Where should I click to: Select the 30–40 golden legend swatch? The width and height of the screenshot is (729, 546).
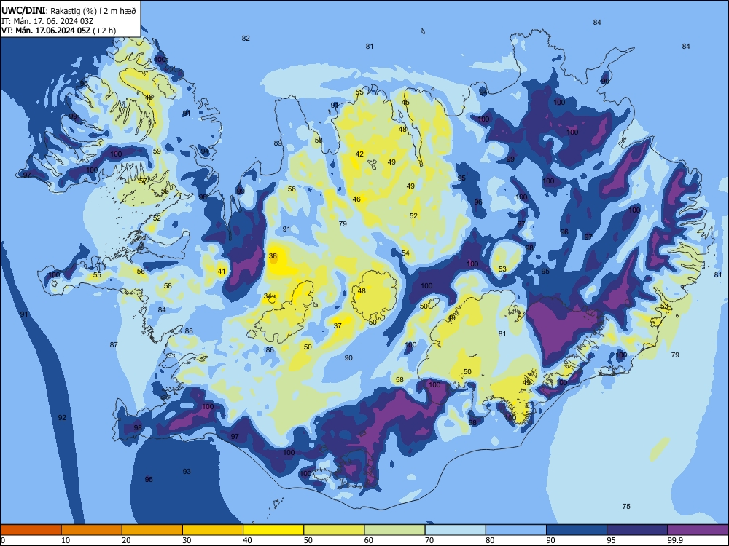point(213,530)
